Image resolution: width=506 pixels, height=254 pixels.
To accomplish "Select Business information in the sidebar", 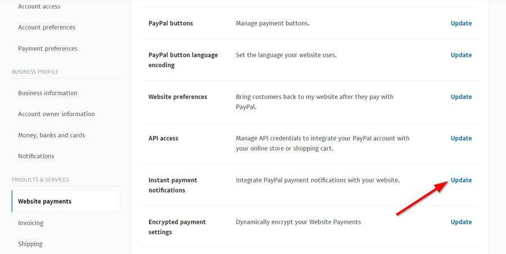I will pos(47,93).
